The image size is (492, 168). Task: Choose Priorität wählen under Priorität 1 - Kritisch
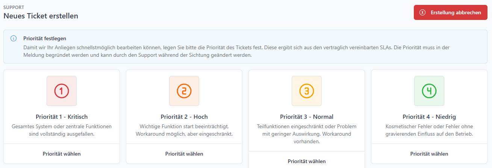tap(62, 154)
